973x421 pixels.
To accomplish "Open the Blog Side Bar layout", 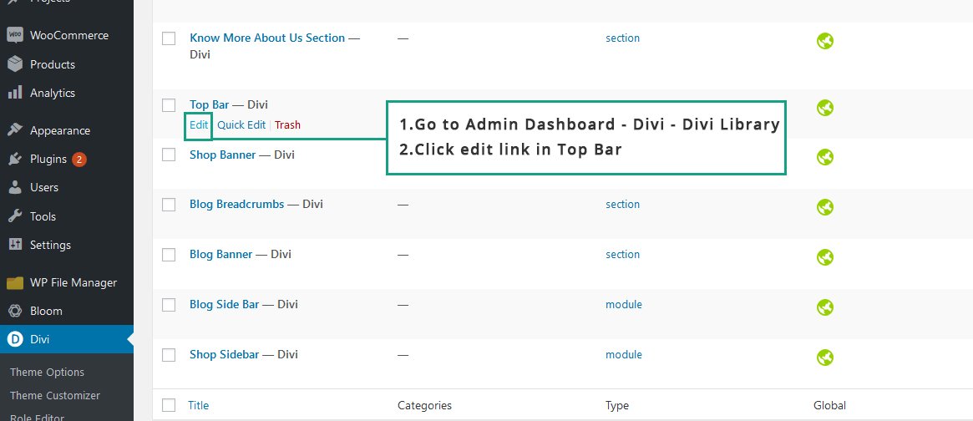I will [x=225, y=305].
